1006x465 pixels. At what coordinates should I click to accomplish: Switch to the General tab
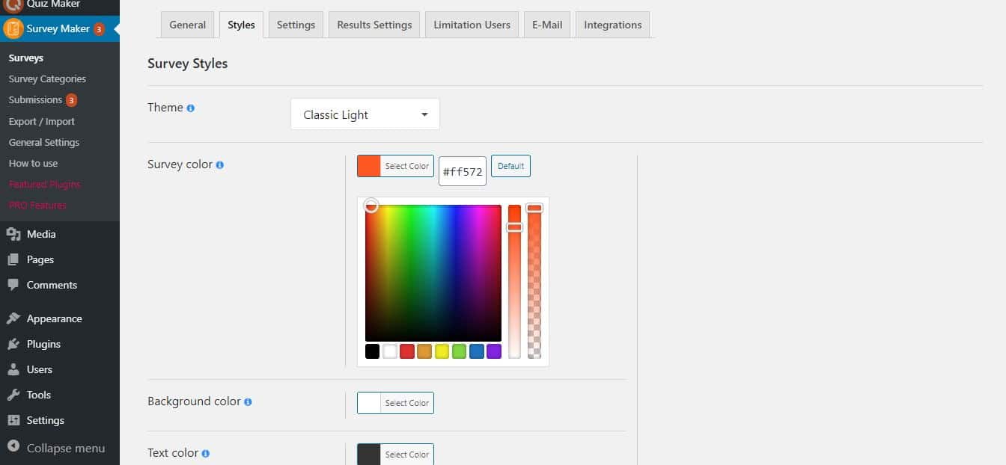click(x=187, y=25)
